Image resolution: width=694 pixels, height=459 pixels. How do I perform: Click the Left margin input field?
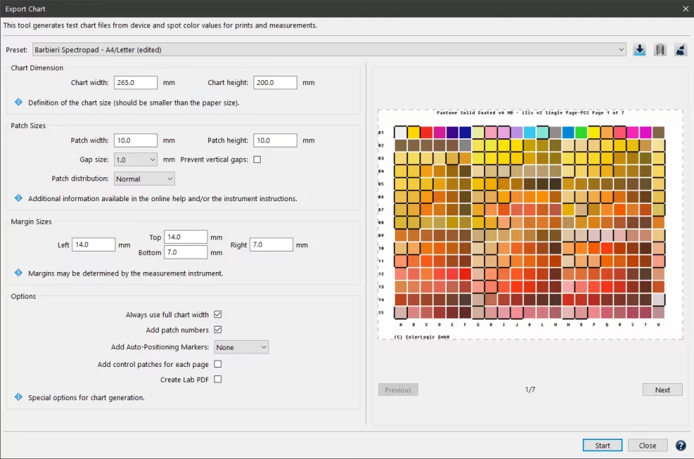coord(93,244)
